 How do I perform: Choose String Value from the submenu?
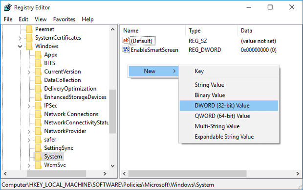click(x=229, y=85)
